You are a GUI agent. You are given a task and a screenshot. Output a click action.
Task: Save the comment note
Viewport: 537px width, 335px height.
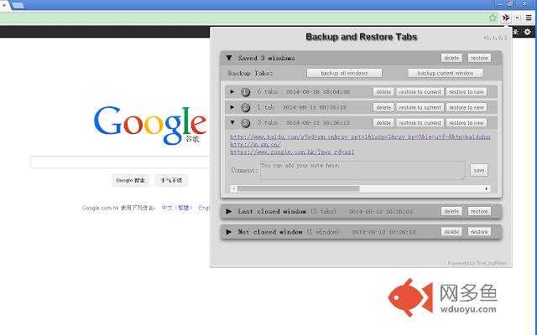click(x=479, y=170)
